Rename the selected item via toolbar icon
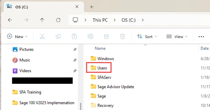This screenshot has width=210, height=110. [90, 37]
